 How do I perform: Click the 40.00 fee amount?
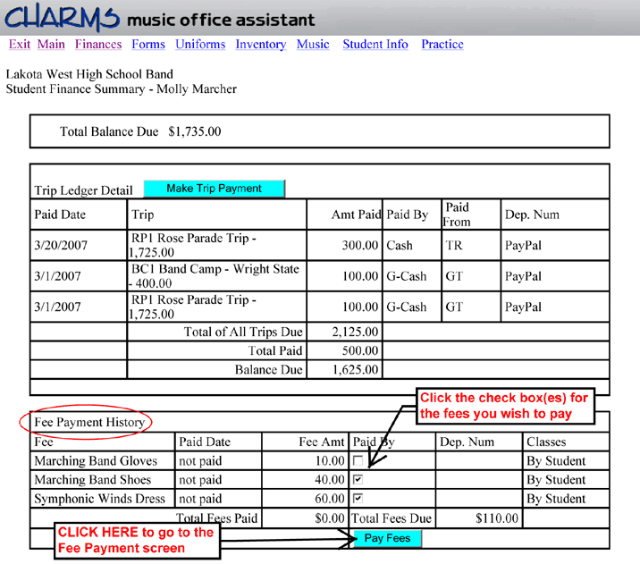[x=330, y=479]
